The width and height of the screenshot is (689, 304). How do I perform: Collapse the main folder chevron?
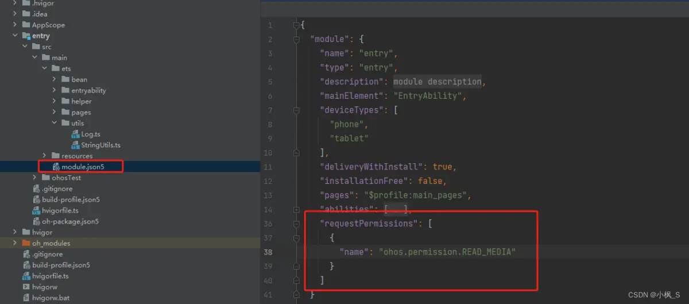pyautogui.click(x=35, y=57)
